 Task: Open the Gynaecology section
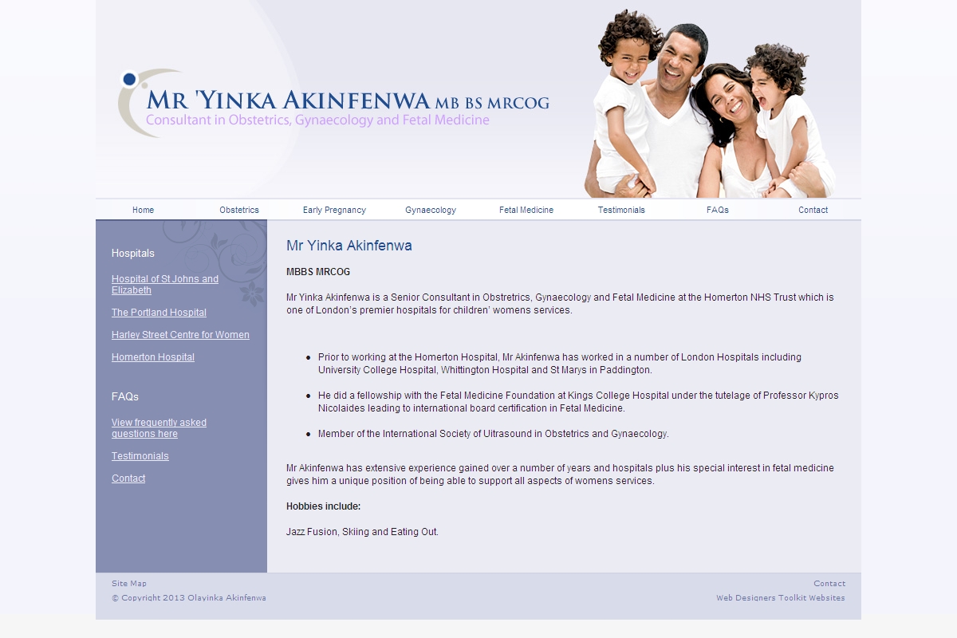(x=430, y=210)
